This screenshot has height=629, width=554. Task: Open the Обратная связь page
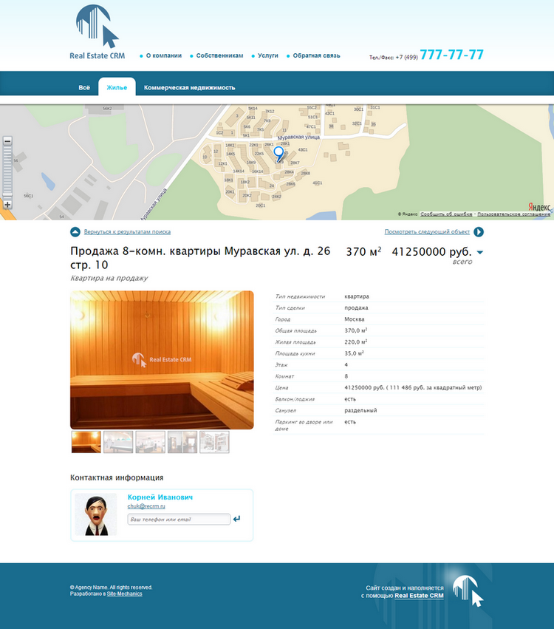click(316, 55)
